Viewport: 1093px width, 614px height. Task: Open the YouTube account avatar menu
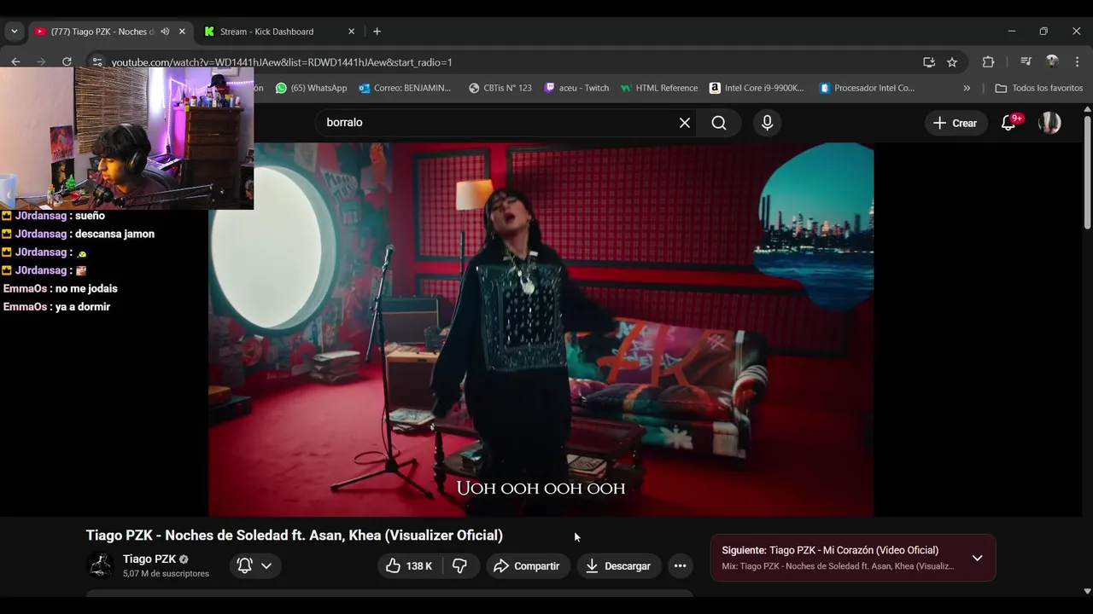pyautogui.click(x=1049, y=123)
